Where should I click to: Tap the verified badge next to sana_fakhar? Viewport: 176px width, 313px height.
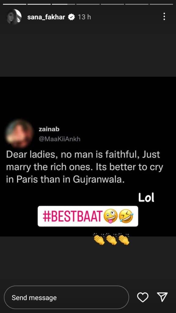pyautogui.click(x=71, y=17)
